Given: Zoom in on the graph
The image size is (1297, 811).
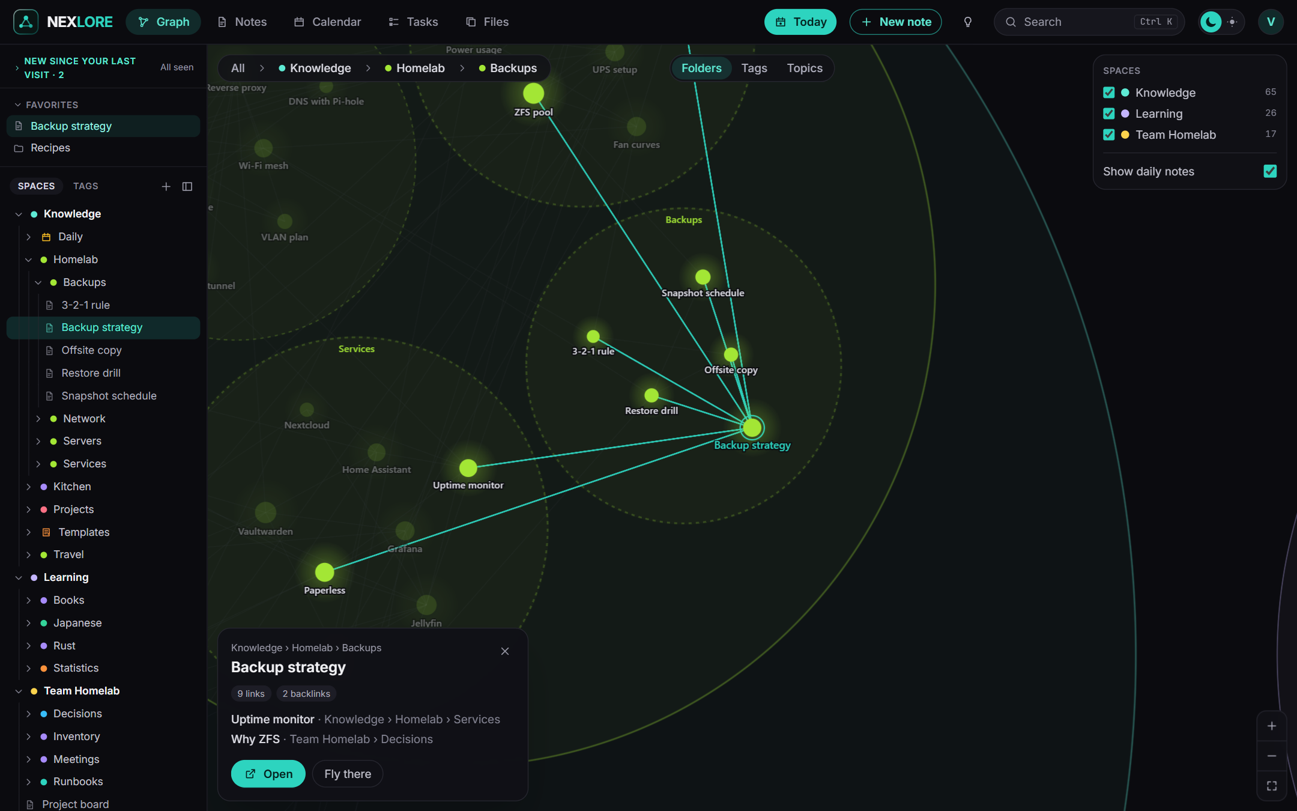Looking at the screenshot, I should [x=1271, y=726].
